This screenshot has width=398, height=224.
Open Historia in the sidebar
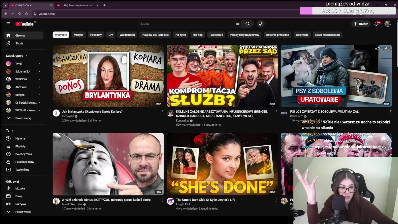tap(24, 138)
